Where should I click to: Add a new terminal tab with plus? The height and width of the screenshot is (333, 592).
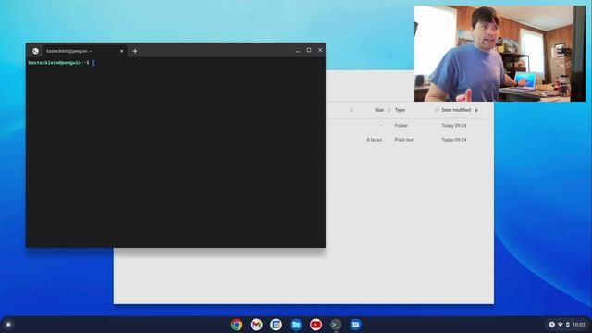[x=135, y=51]
